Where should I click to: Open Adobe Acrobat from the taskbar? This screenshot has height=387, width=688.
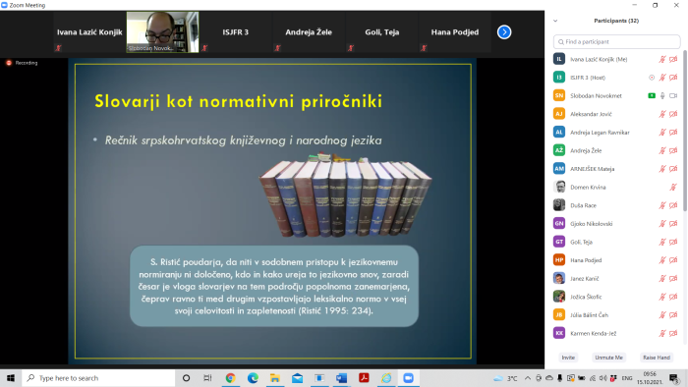coord(364,378)
